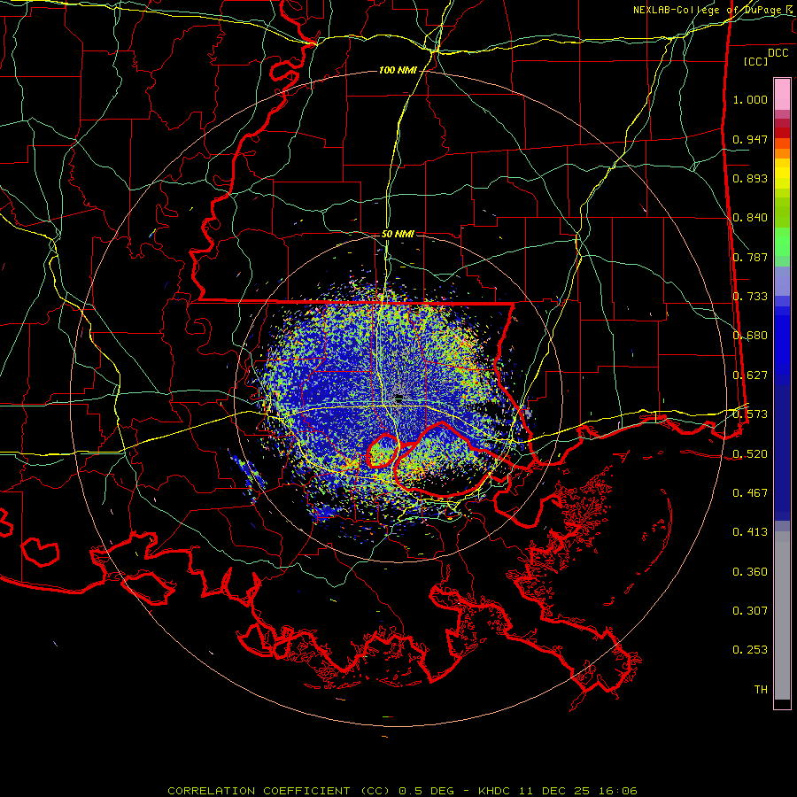Select the 0.627 scale value

click(x=750, y=375)
